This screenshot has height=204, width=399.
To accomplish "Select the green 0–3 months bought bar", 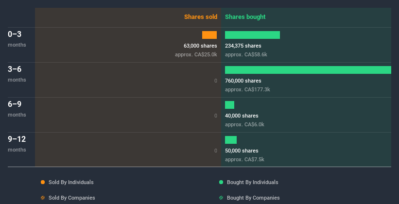I will (x=252, y=35).
